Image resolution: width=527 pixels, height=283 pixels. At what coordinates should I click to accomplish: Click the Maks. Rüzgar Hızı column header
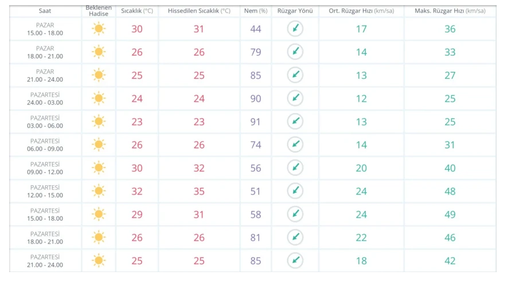click(450, 11)
